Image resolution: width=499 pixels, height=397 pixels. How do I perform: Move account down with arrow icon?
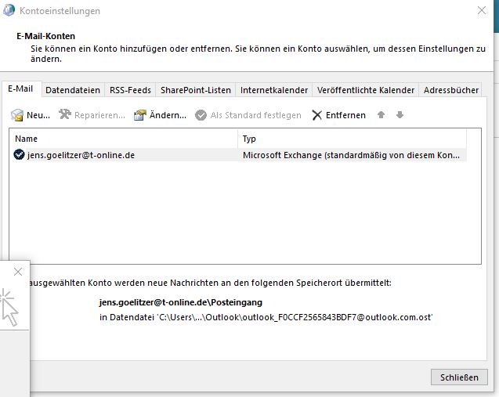(400, 115)
